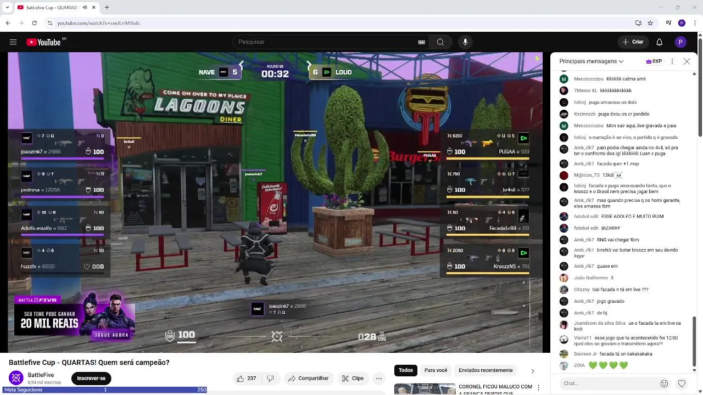View site information icon in address bar
This screenshot has height=395, width=703.
(x=49, y=23)
